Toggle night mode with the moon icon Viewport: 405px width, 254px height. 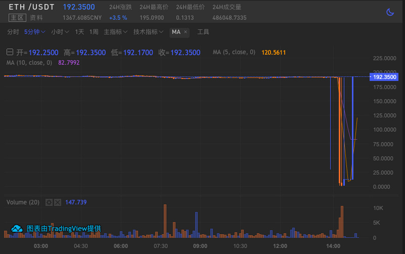(x=390, y=12)
